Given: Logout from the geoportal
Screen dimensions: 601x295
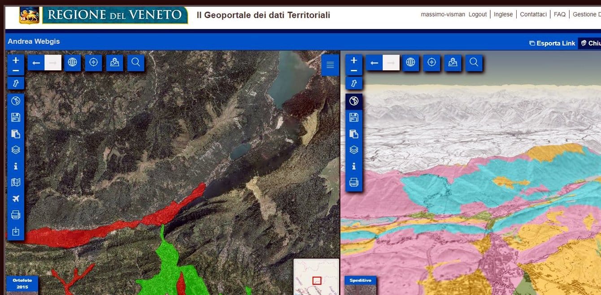Looking at the screenshot, I should [478, 14].
